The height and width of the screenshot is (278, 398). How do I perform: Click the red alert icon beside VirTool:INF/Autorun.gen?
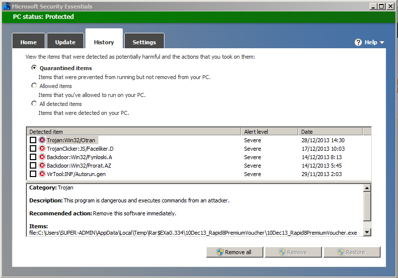click(42, 174)
